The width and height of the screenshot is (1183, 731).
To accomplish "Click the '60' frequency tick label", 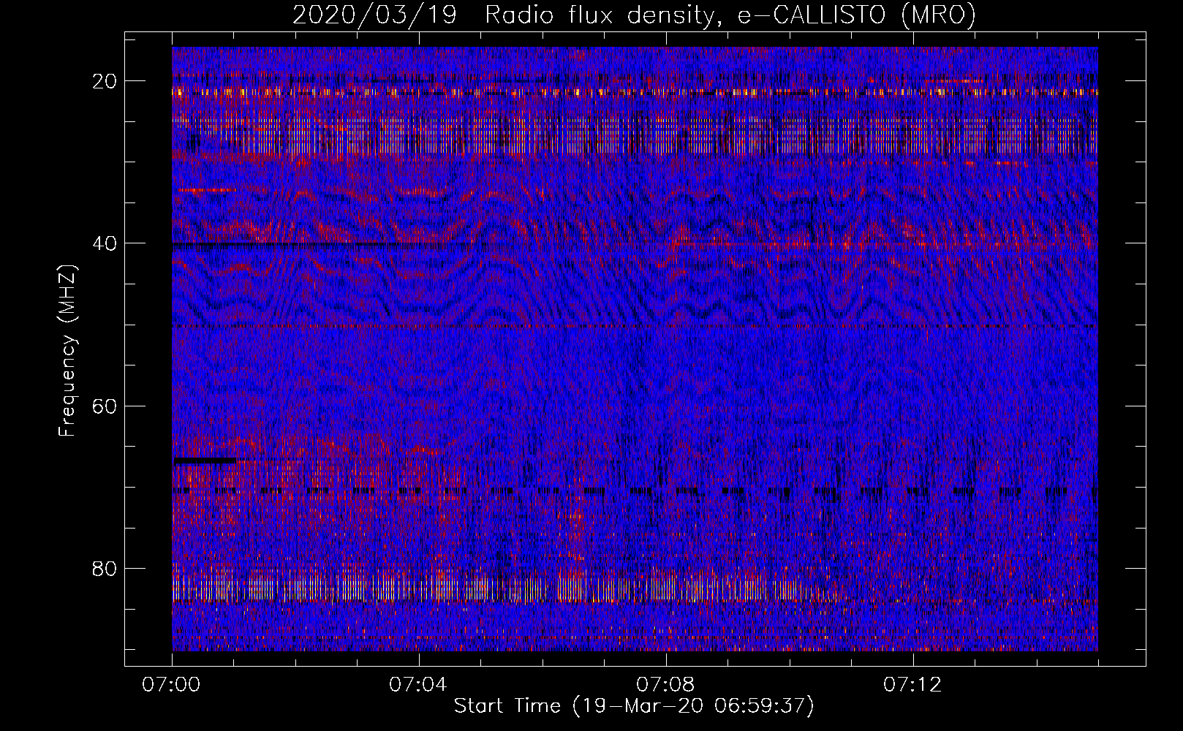I will click(x=105, y=406).
